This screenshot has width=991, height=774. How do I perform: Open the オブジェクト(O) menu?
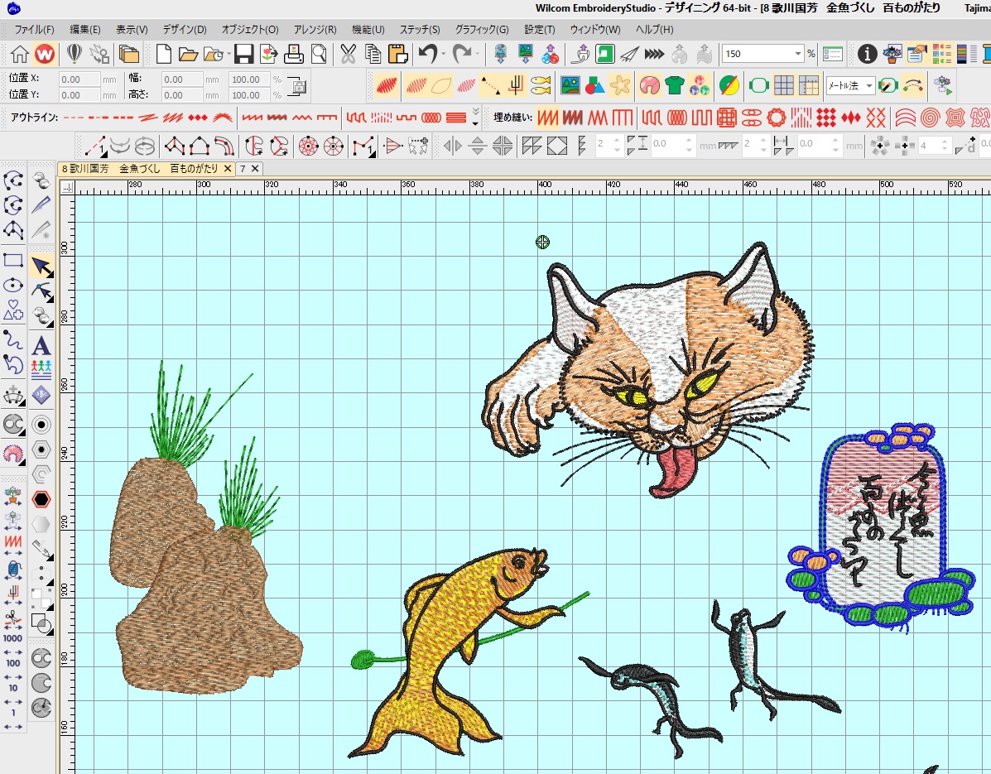tap(250, 30)
